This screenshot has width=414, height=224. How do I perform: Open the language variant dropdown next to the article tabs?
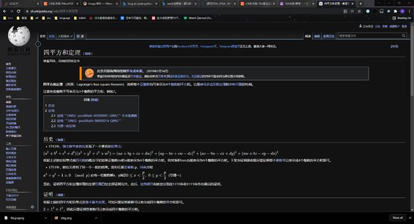(x=65, y=36)
